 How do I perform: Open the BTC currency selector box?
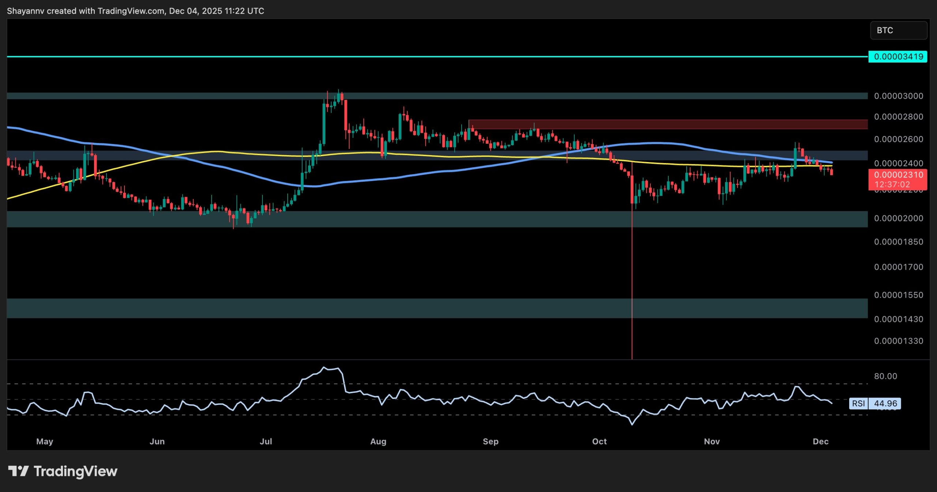click(898, 30)
